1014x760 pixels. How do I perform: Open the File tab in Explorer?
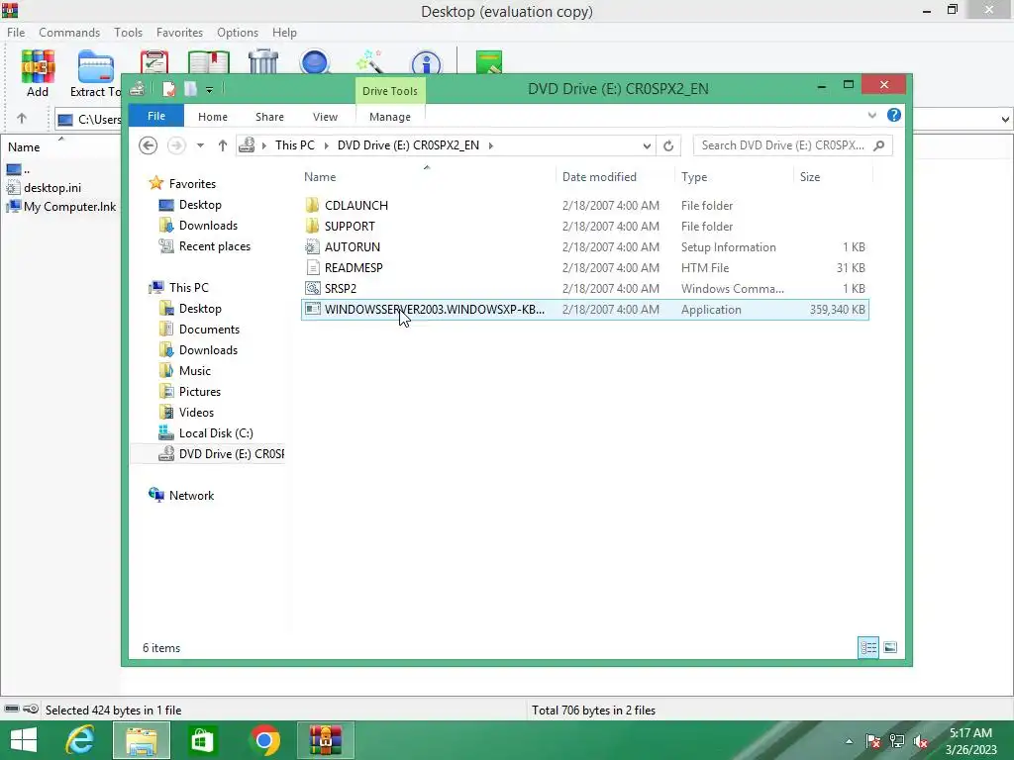click(156, 116)
